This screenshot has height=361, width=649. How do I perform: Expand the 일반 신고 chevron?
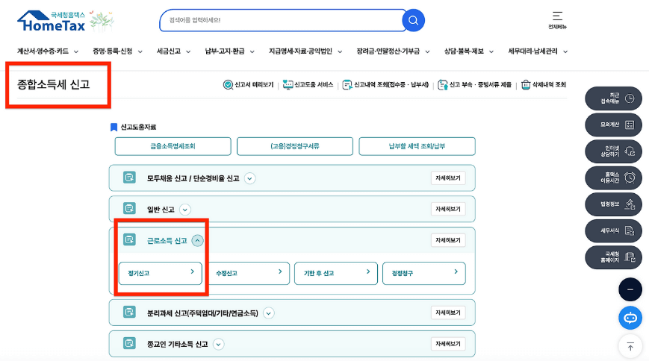tap(185, 210)
